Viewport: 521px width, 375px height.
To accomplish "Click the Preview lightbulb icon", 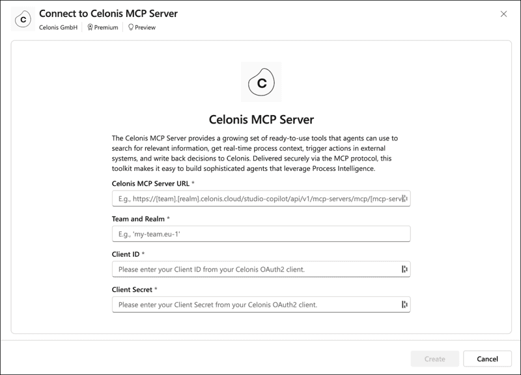I will 132,28.
